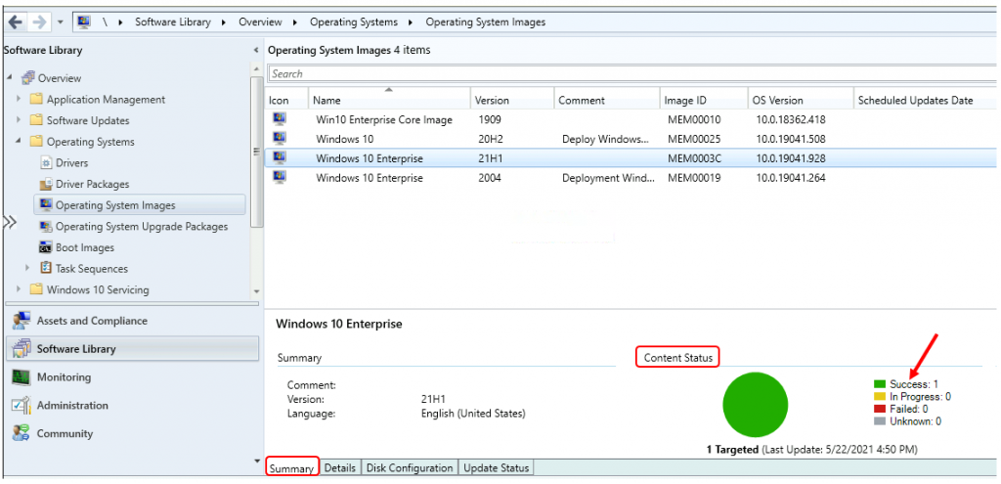The height and width of the screenshot is (484, 1001).
Task: Select Boot Images in the tree
Action: click(85, 247)
